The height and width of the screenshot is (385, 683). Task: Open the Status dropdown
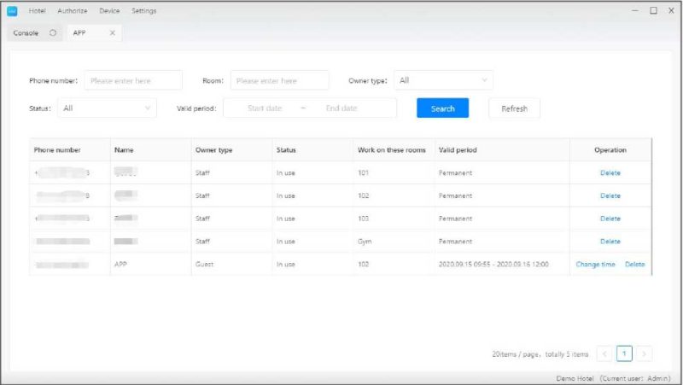pos(107,108)
